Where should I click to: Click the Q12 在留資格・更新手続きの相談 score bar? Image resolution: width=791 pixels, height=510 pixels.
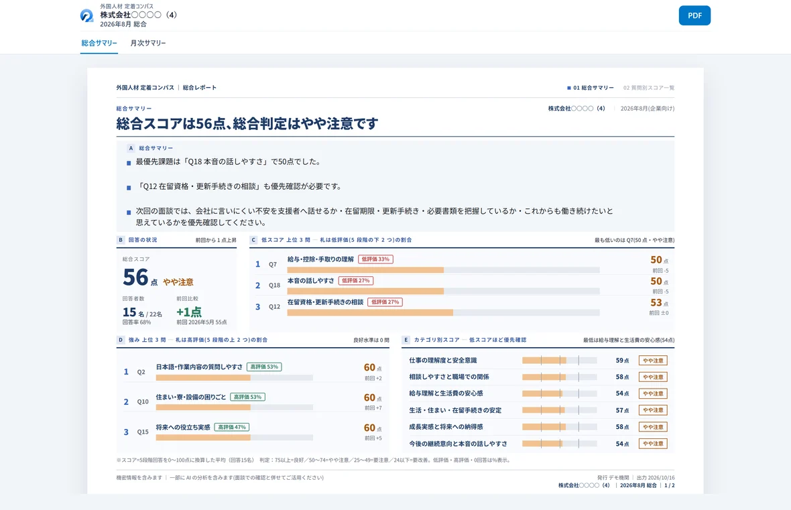click(x=443, y=313)
